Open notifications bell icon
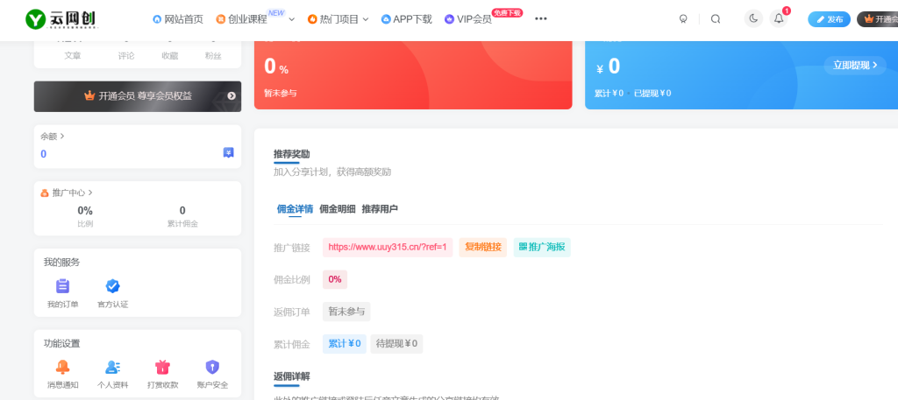This screenshot has width=898, height=400. (779, 18)
